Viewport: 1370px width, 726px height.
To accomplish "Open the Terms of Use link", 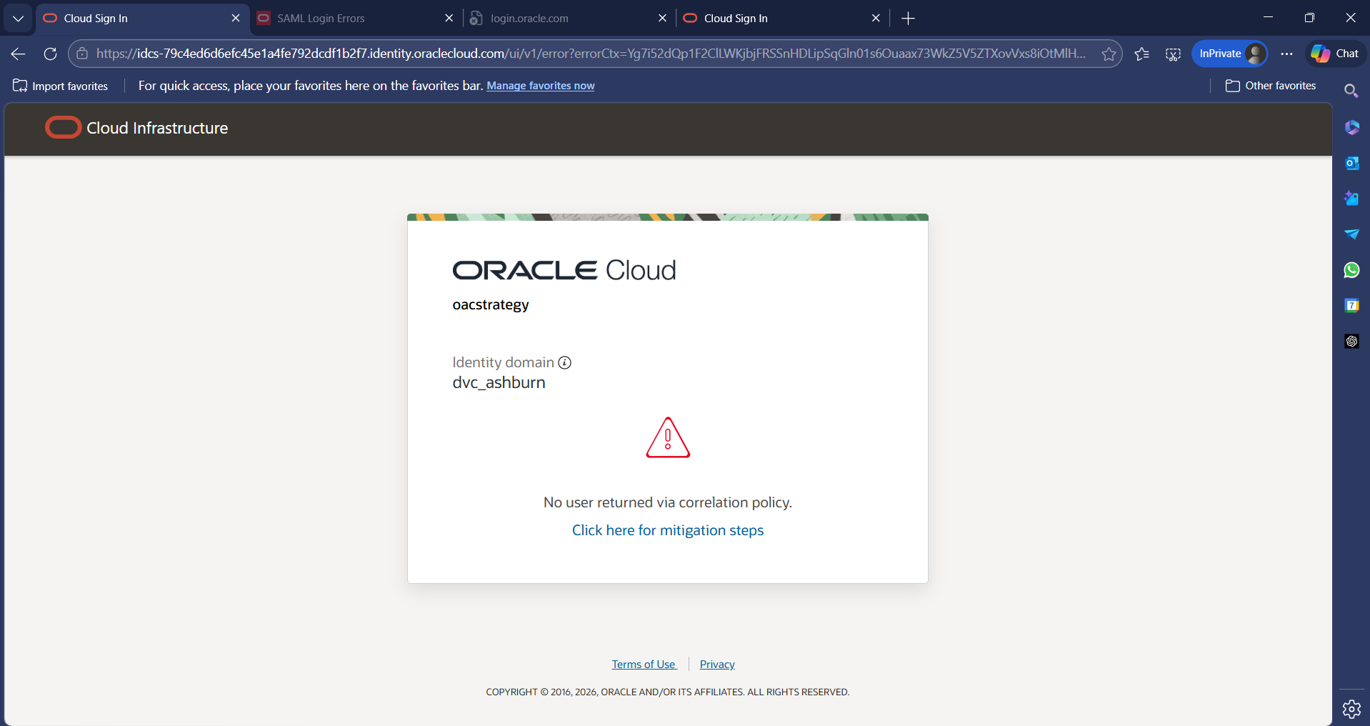I will pyautogui.click(x=644, y=665).
